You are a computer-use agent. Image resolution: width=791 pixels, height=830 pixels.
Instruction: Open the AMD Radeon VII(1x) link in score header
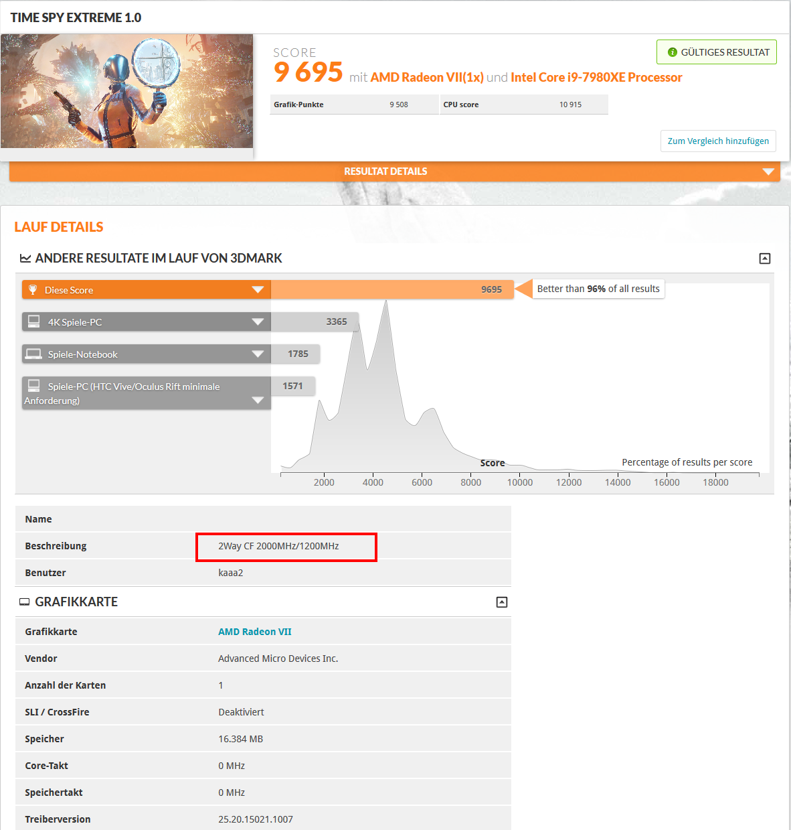(427, 77)
